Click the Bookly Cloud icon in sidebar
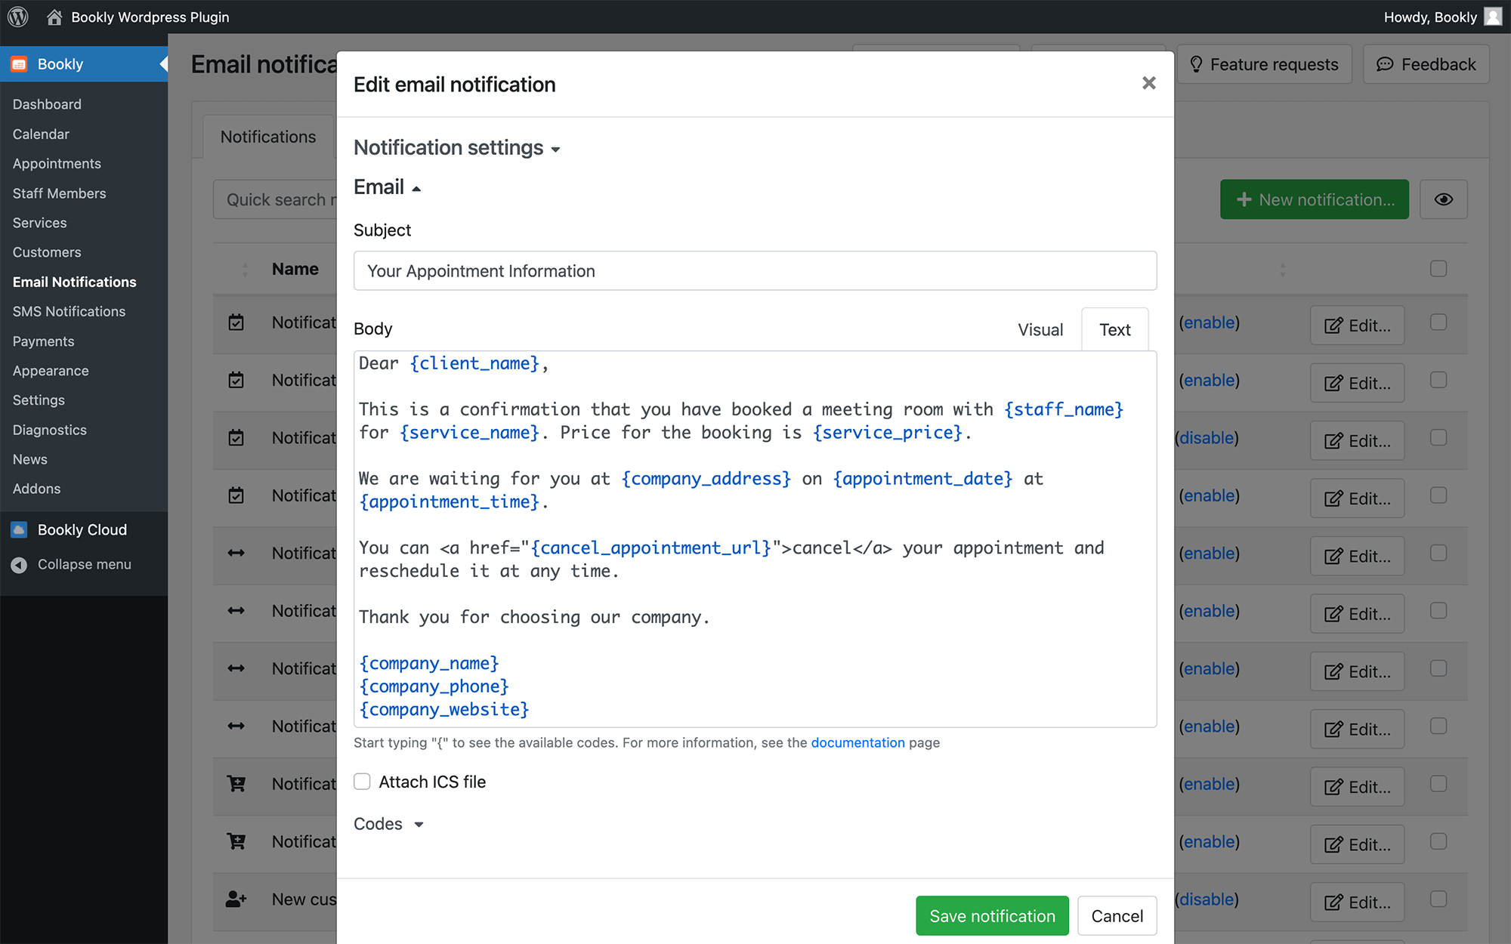1511x944 pixels. (20, 530)
